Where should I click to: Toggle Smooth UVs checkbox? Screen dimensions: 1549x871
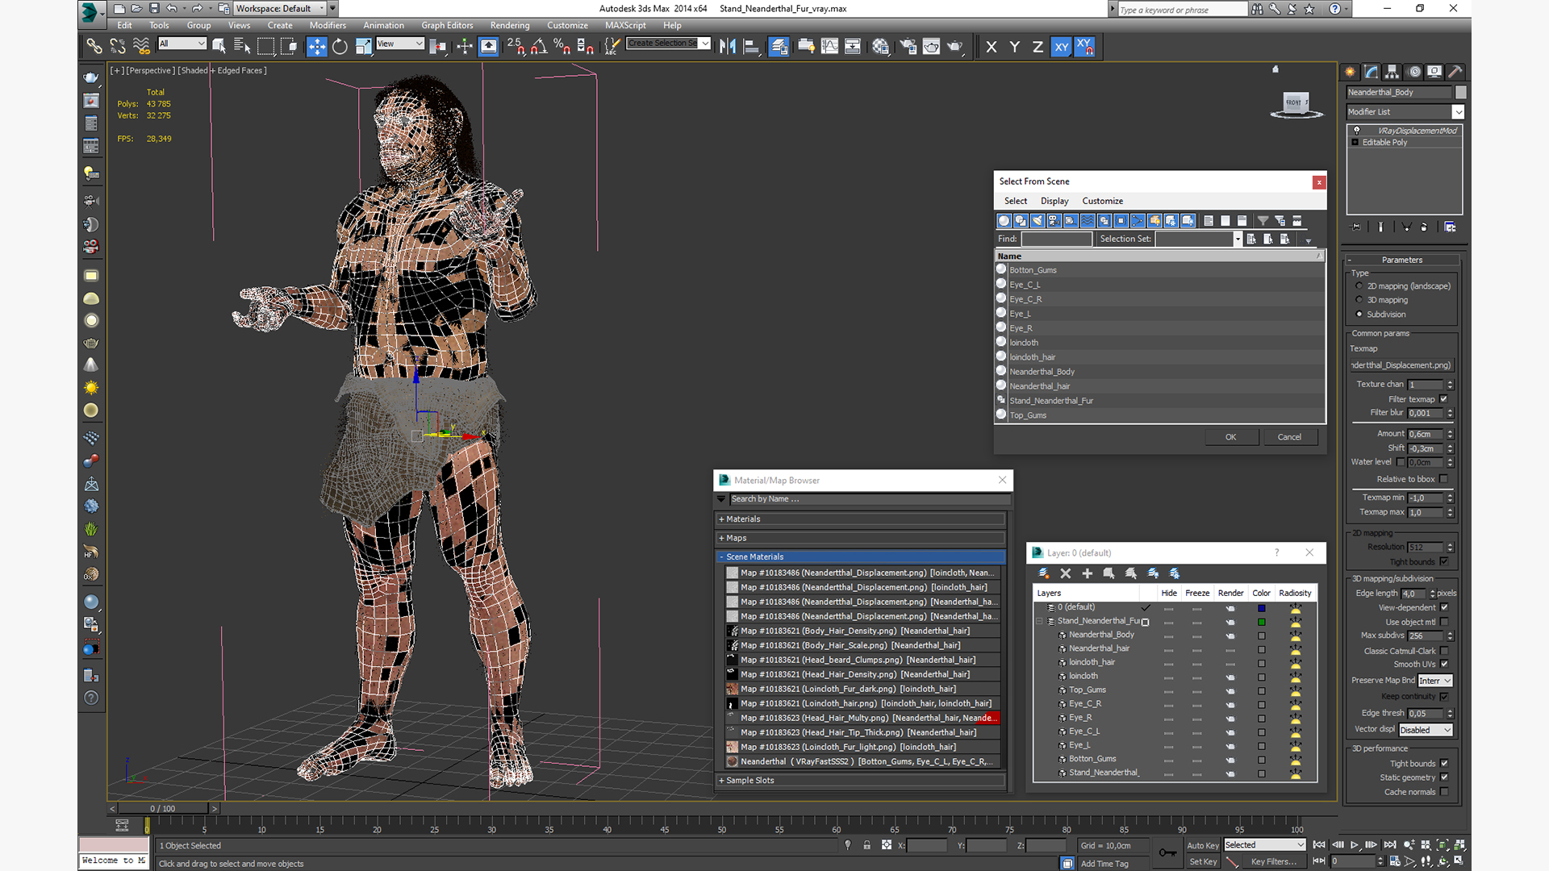pos(1444,665)
